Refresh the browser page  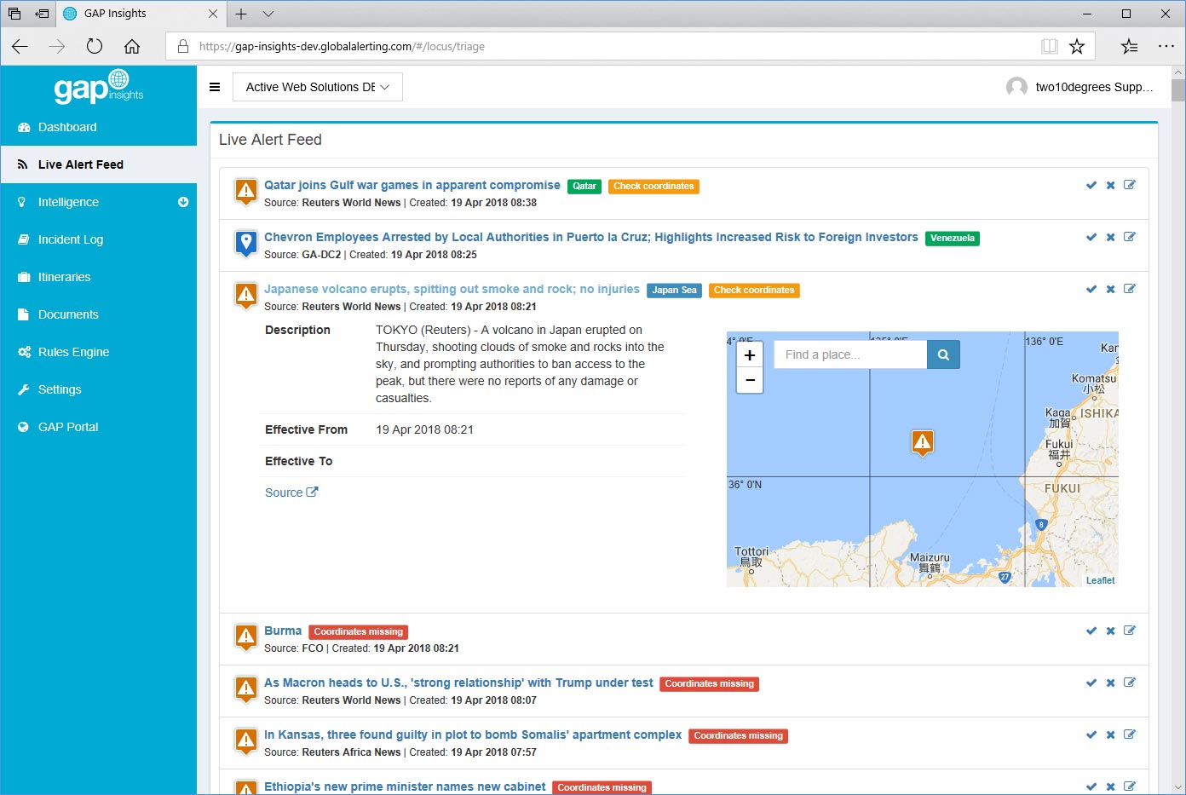95,46
